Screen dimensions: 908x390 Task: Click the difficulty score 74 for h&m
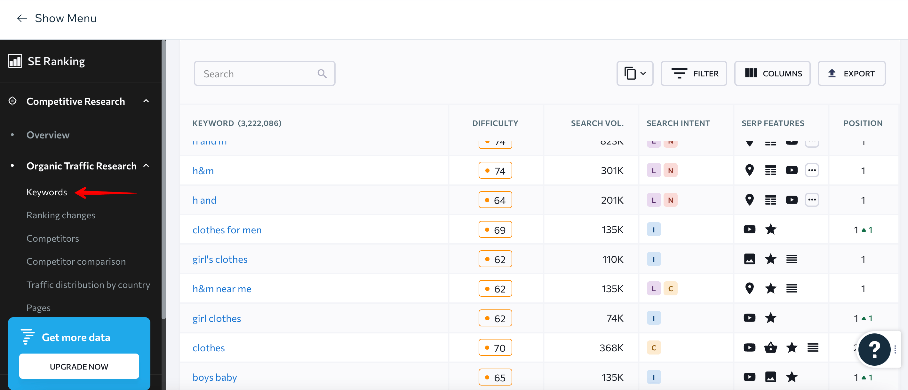click(x=495, y=171)
